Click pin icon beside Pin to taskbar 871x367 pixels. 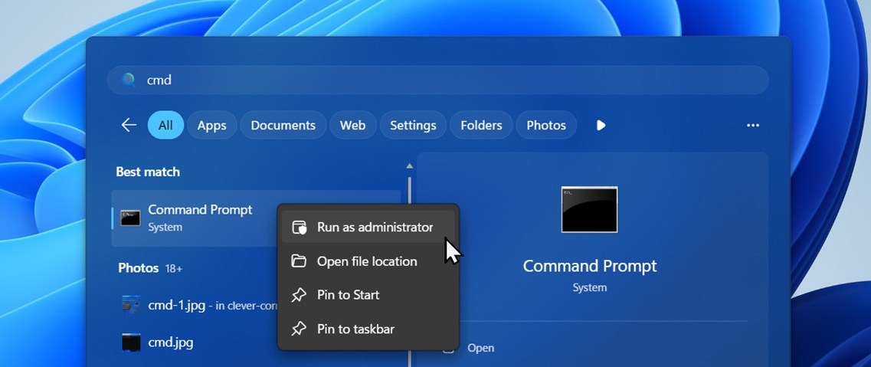point(299,329)
